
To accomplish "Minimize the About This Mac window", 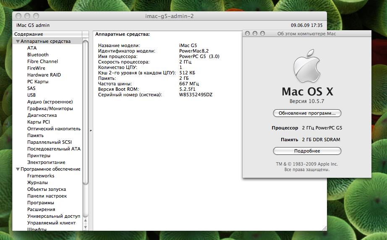I will pos(255,33).
